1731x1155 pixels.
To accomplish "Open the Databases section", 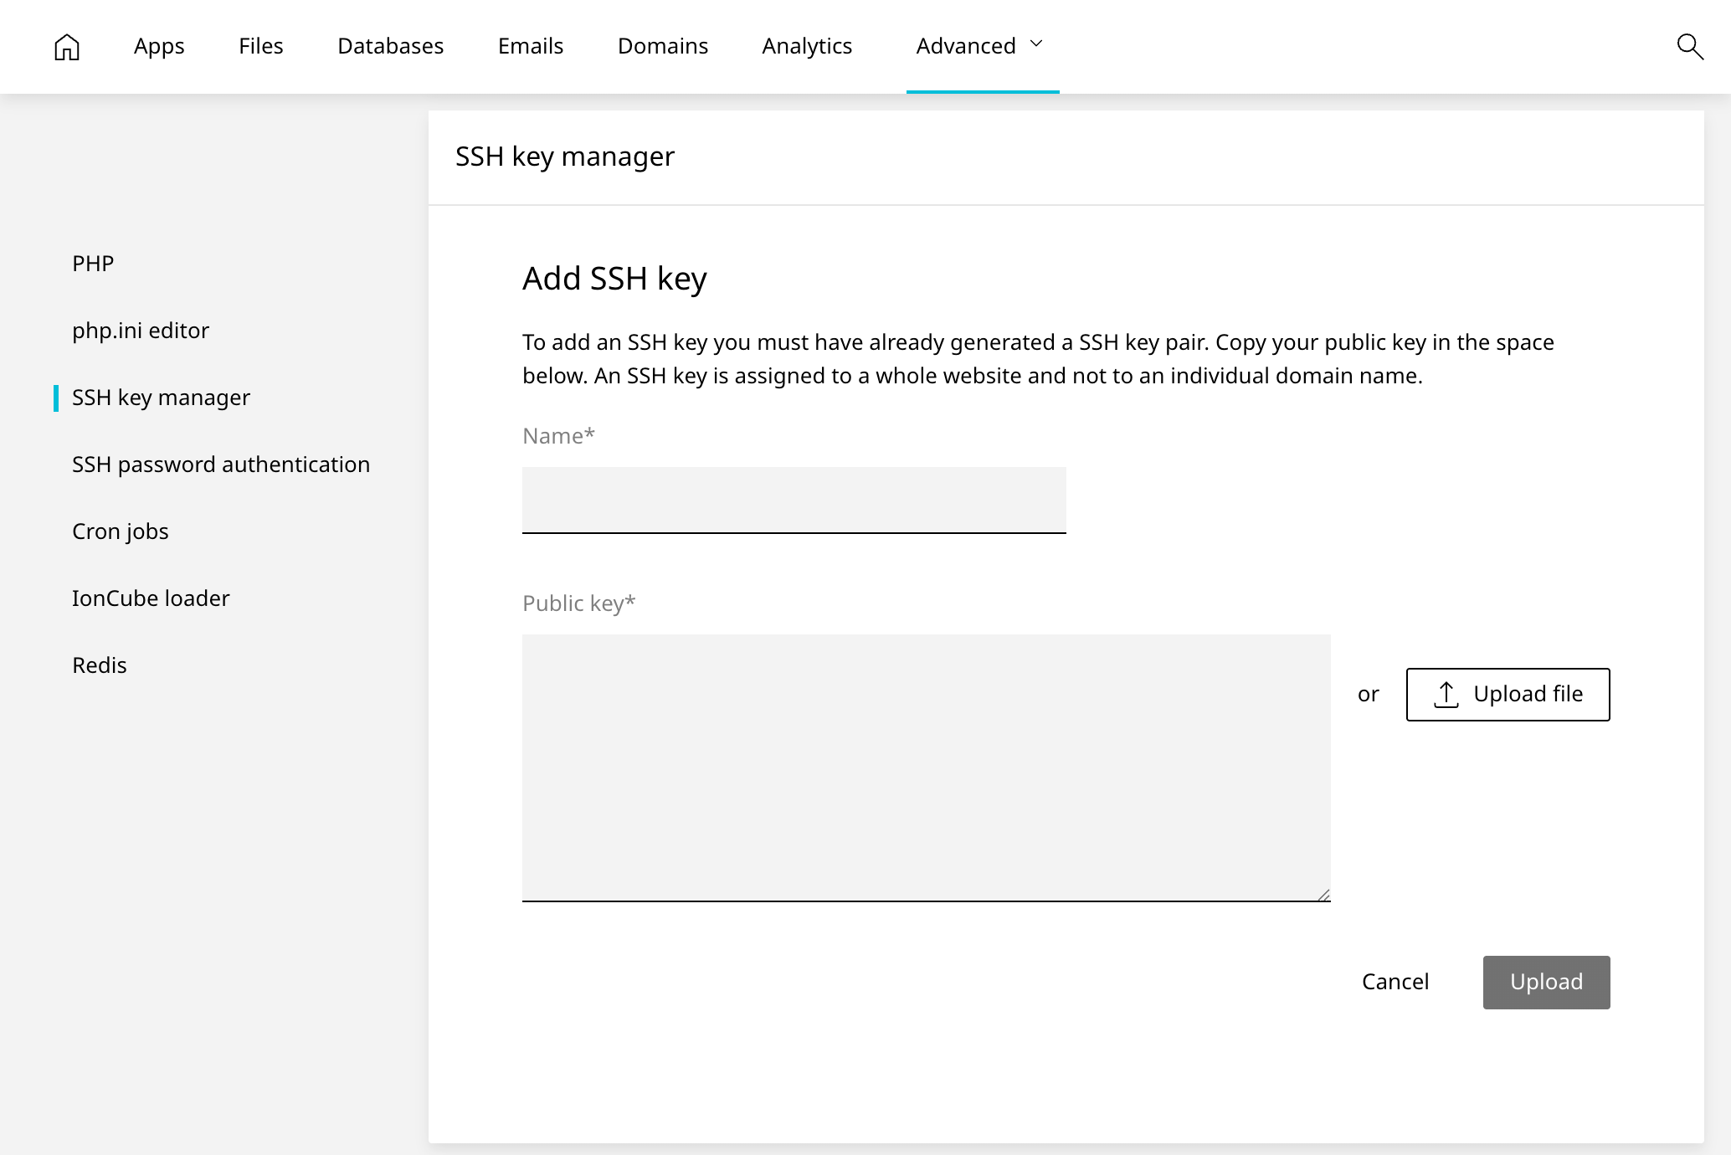I will 390,46.
